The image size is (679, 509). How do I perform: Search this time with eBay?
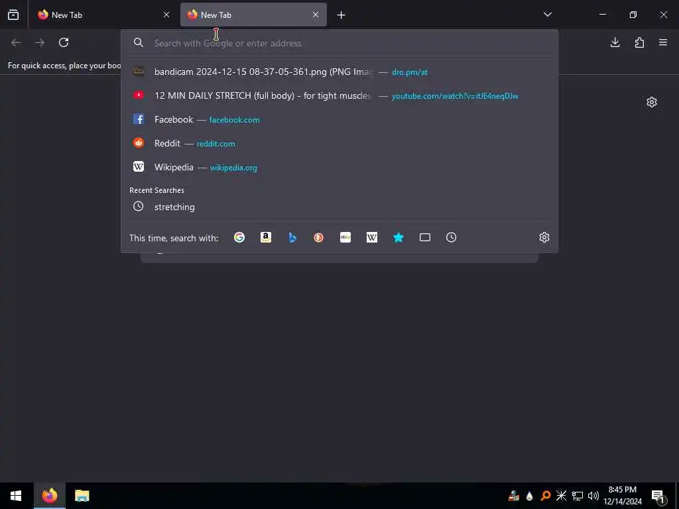[x=345, y=237]
